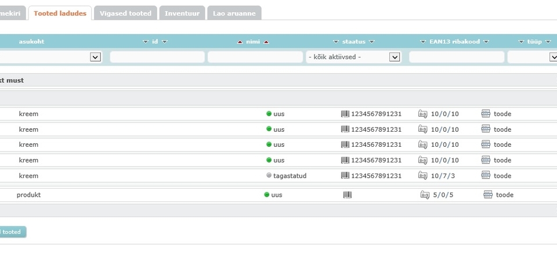This screenshot has height=264, width=557.
Task: Switch to the Vigased tooted tab
Action: pyautogui.click(x=125, y=13)
